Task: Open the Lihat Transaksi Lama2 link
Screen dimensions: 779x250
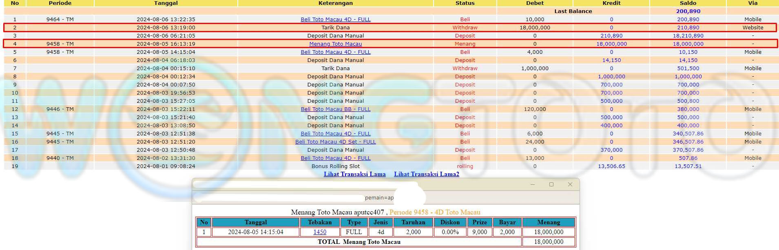Action: pos(426,174)
